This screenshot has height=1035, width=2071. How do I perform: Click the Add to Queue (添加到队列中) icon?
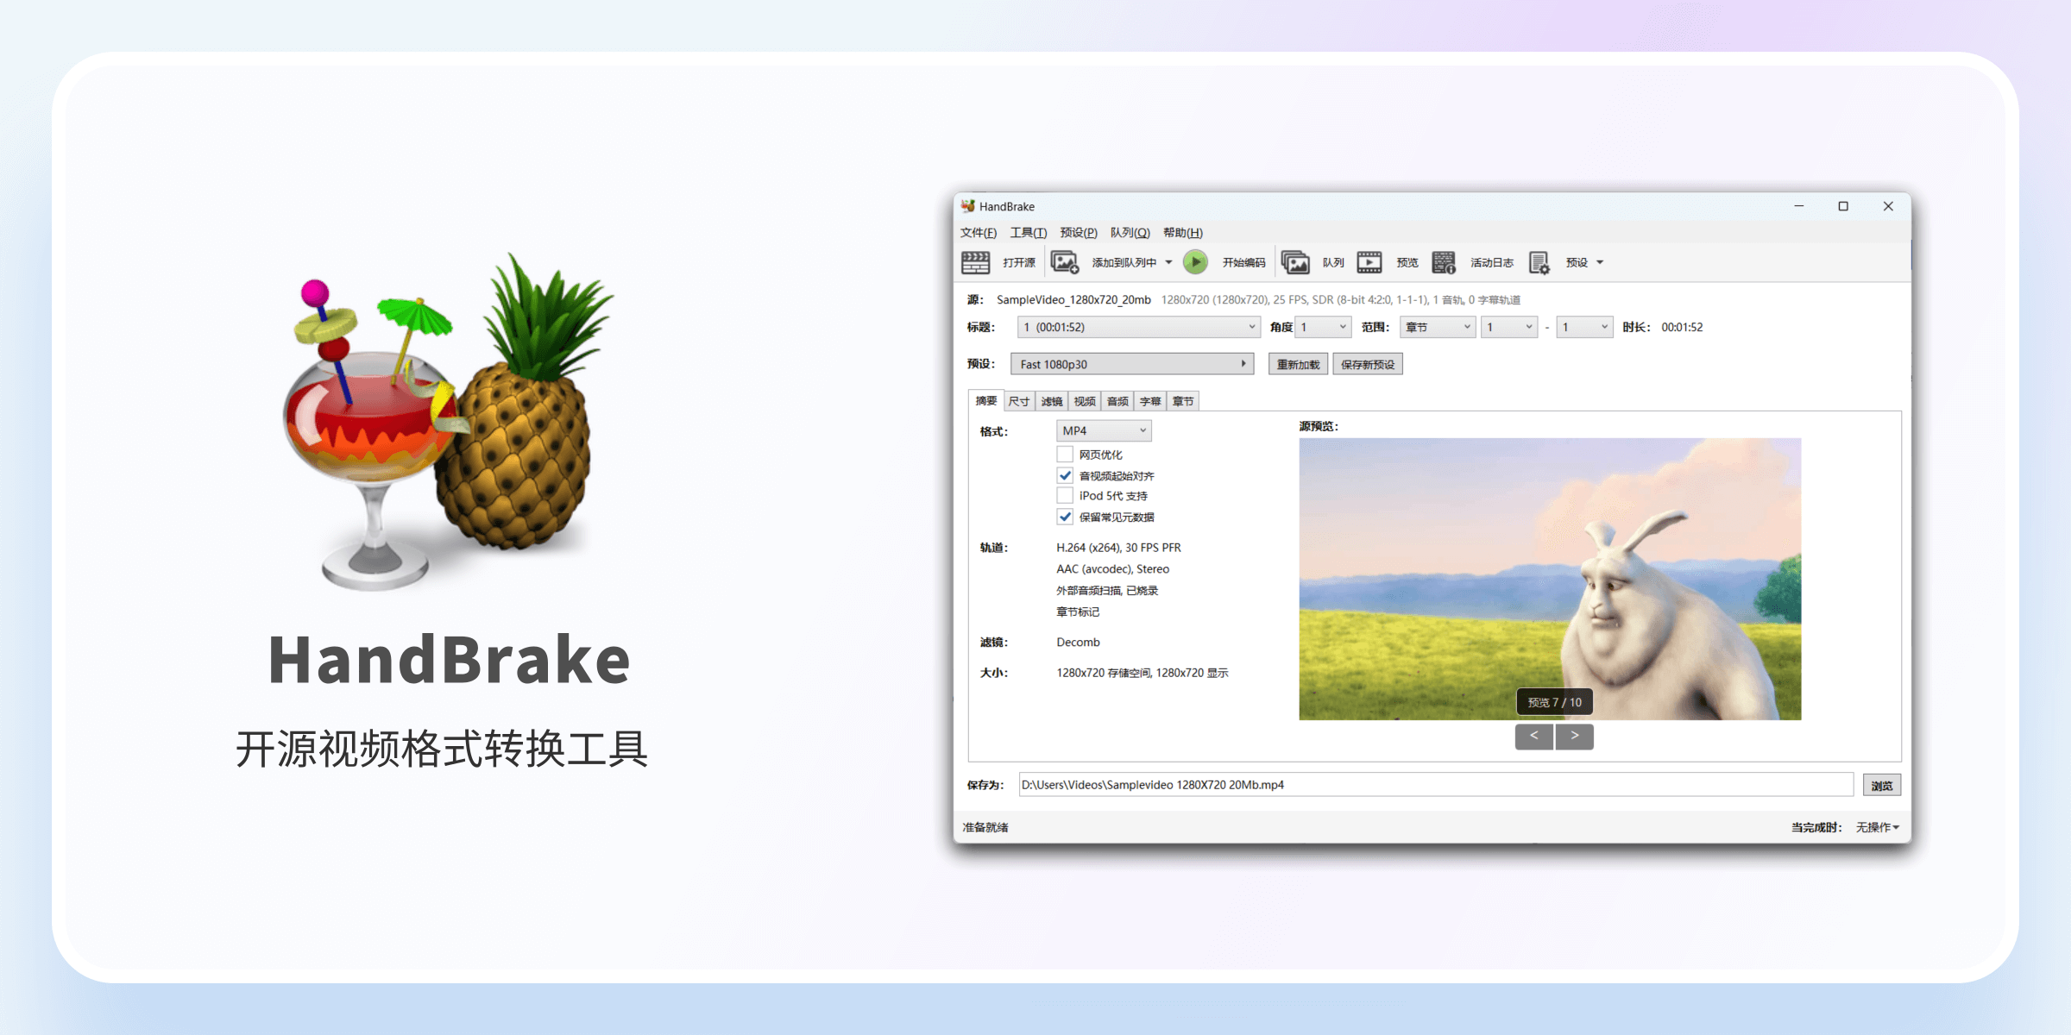click(1065, 262)
